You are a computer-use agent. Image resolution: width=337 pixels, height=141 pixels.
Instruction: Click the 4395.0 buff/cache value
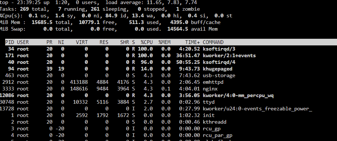[179, 23]
